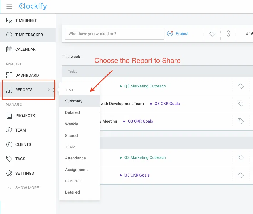The image size is (253, 214).
Task: Open the hamburger menu icon
Action: point(9,6)
